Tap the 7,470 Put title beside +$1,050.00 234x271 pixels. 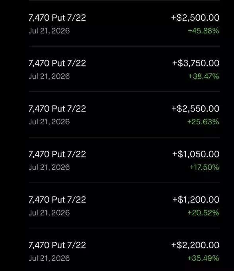tap(57, 154)
